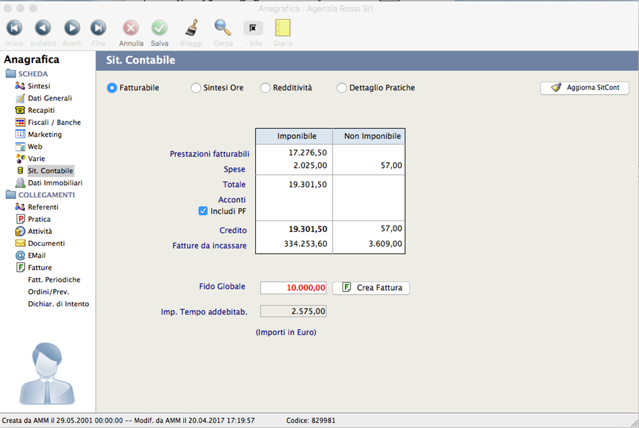Select the Sintesi Ore radio option
Viewport: 639px width, 428px height.
click(x=196, y=87)
